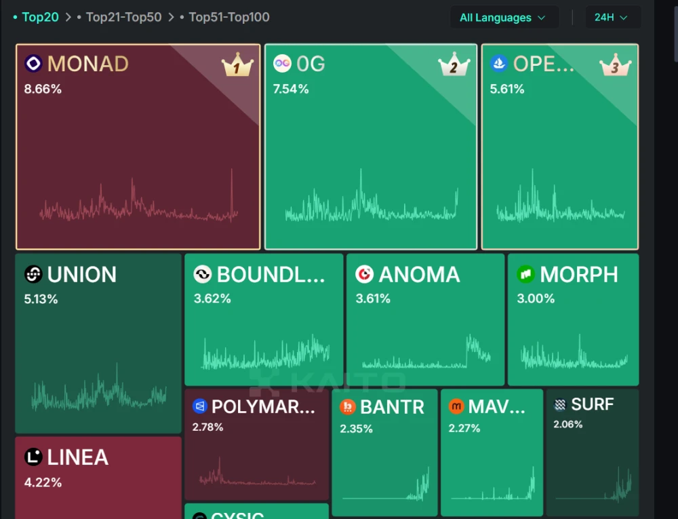
Task: Click the OPE... project name
Action: [544, 64]
